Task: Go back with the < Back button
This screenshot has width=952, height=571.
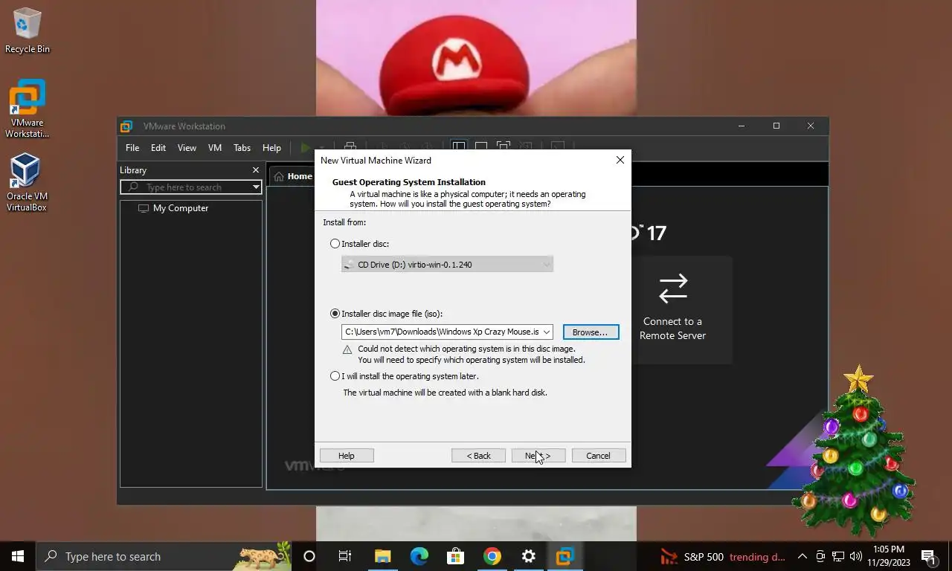Action: (x=478, y=456)
